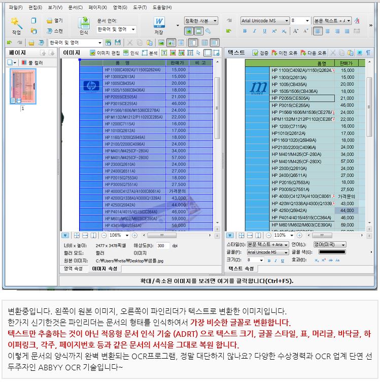Click the 검증 button in the 텍스트 panel
380x382 pixels.
tap(260, 53)
